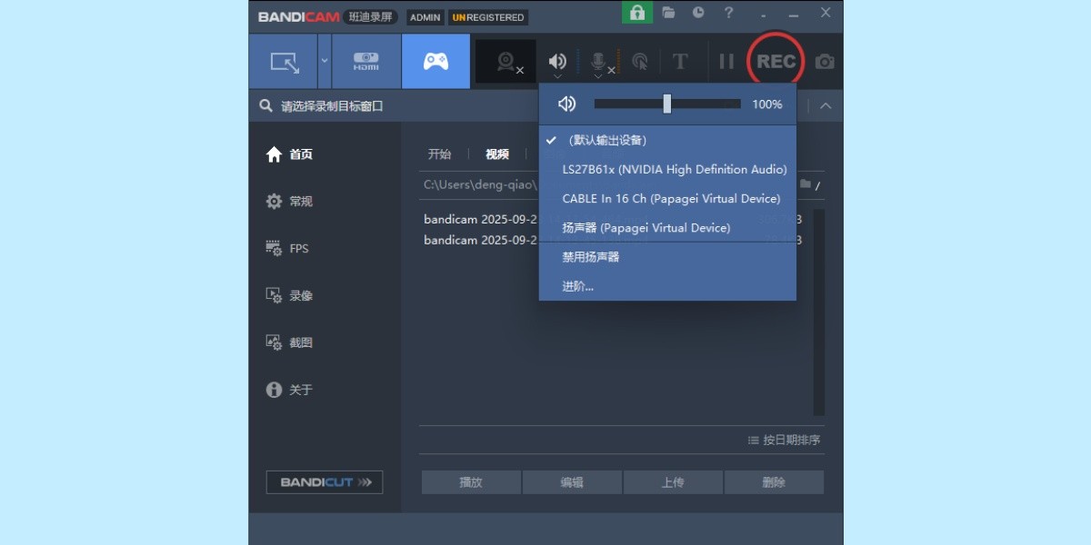Open the HDMI device recording mode
The image size is (1091, 545).
[x=365, y=61]
